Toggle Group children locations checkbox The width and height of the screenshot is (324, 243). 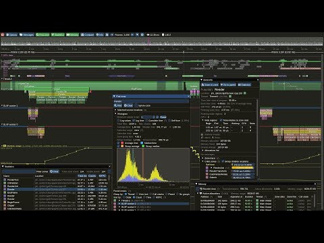coord(223,161)
